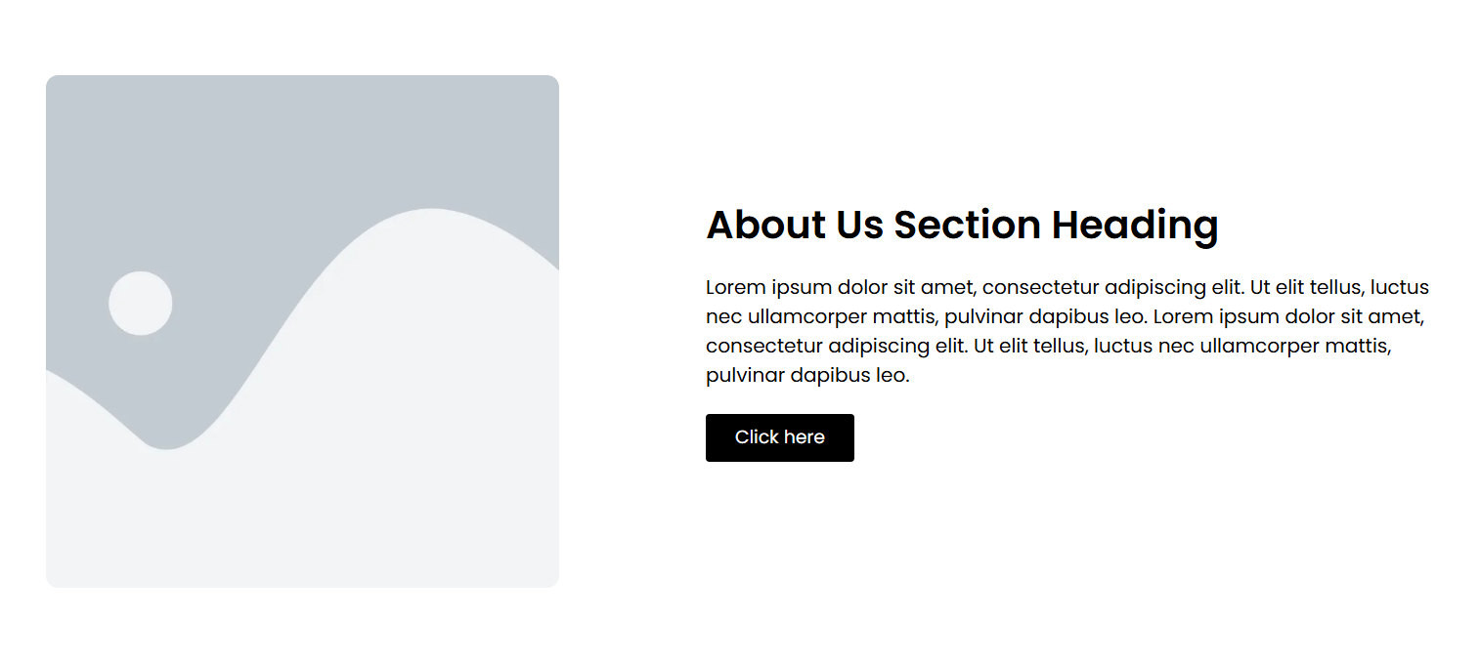1480x661 pixels.
Task: Click the word "luctus" ending the first paragraph line
Action: tap(1400, 287)
